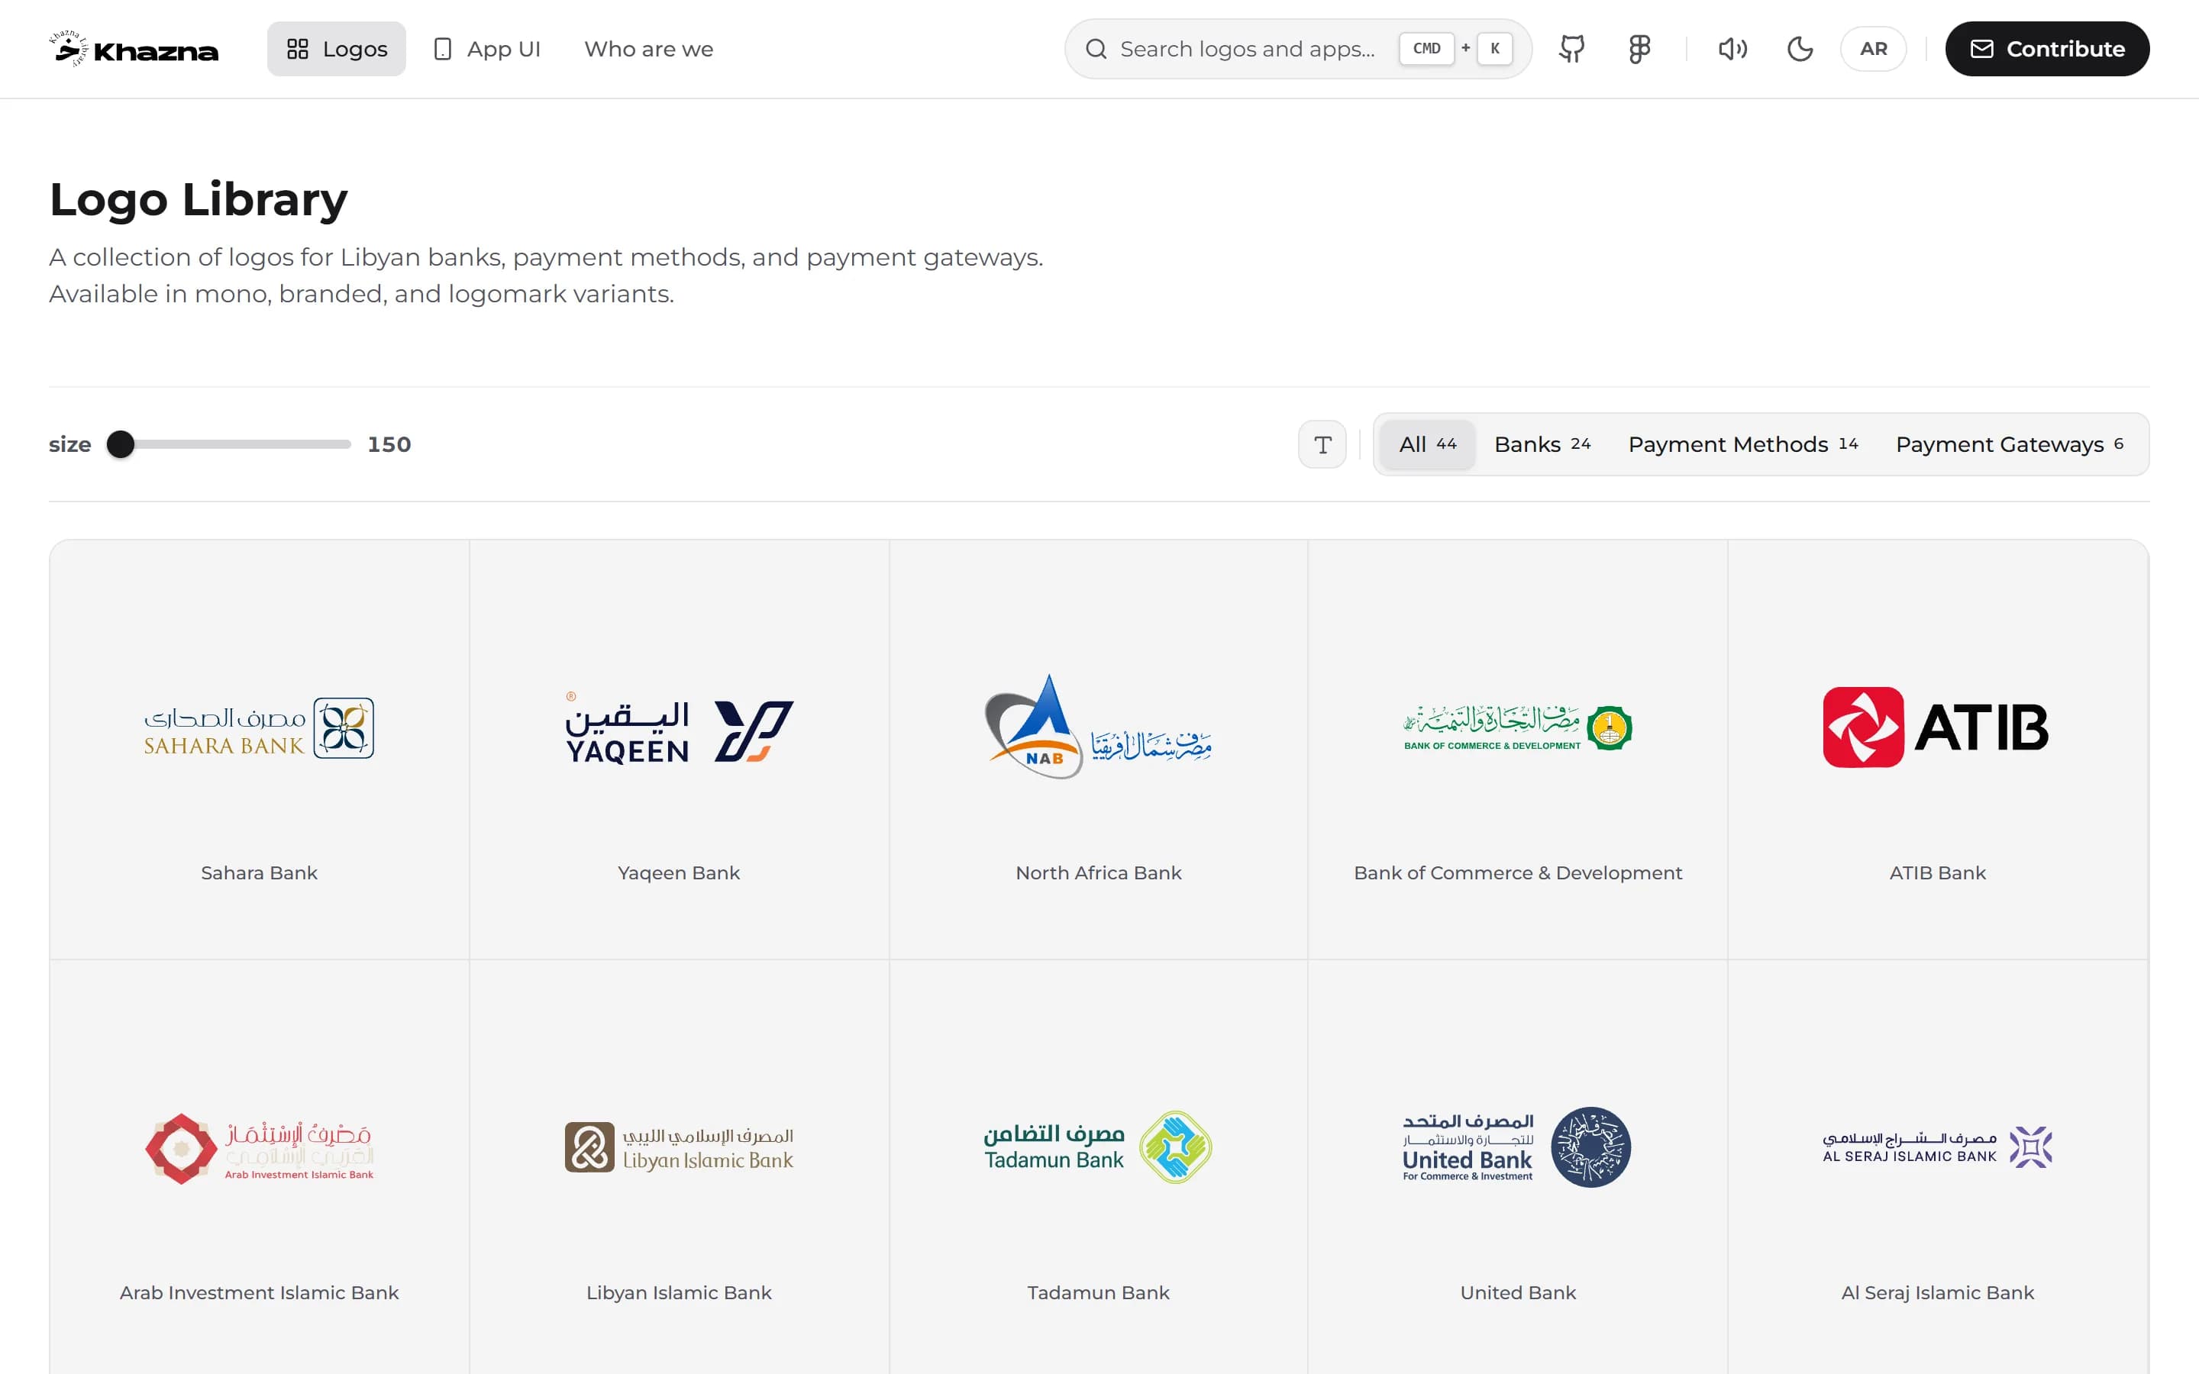The width and height of the screenshot is (2199, 1374).
Task: Click the 'Tadamun Bank' caption text
Action: coord(1098,1292)
